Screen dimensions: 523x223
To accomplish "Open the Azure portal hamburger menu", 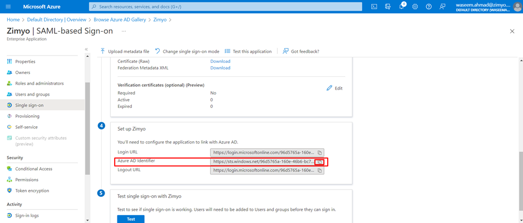I will [8, 7].
